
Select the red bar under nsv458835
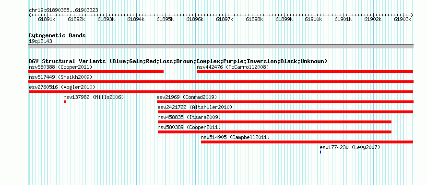click(275, 122)
